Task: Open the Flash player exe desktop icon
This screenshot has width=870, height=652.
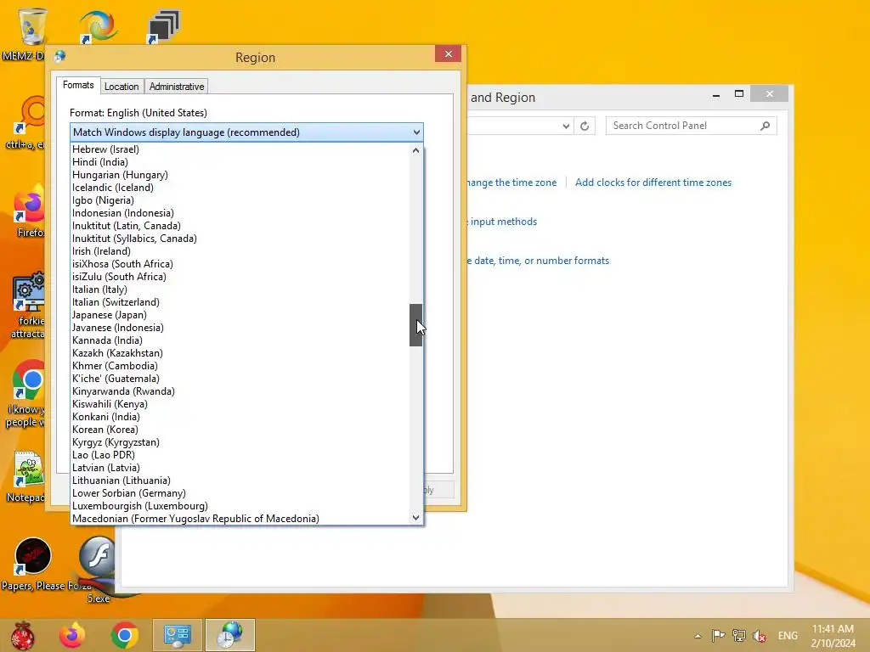Action: [99, 556]
